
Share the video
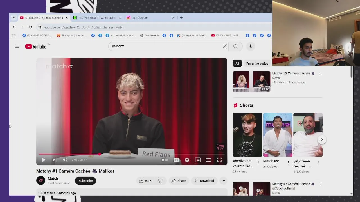[x=178, y=181]
